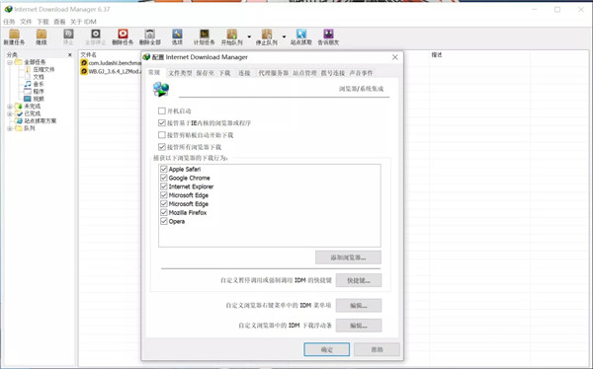The width and height of the screenshot is (593, 369).
Task: Enable 接管剪贴板自动开始下载 checkbox
Action: click(x=162, y=135)
